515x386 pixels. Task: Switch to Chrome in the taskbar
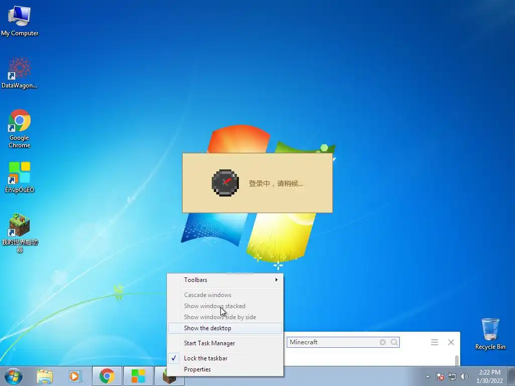click(107, 376)
